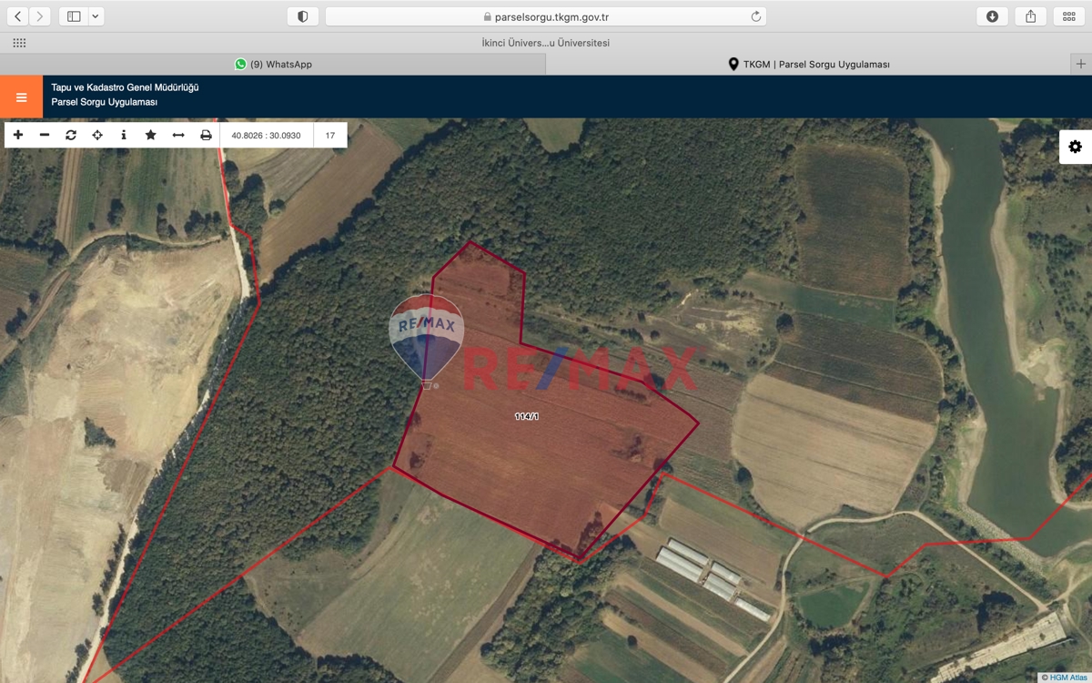Toggle the Safari sidebar panel
Screen dimensions: 1092x683
point(74,16)
